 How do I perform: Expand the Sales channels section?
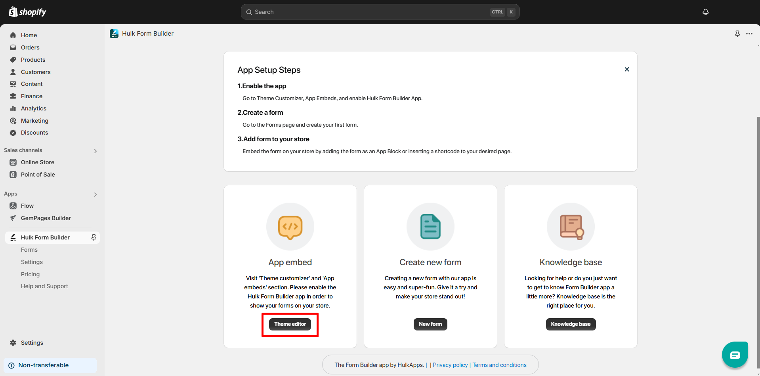tap(95, 151)
